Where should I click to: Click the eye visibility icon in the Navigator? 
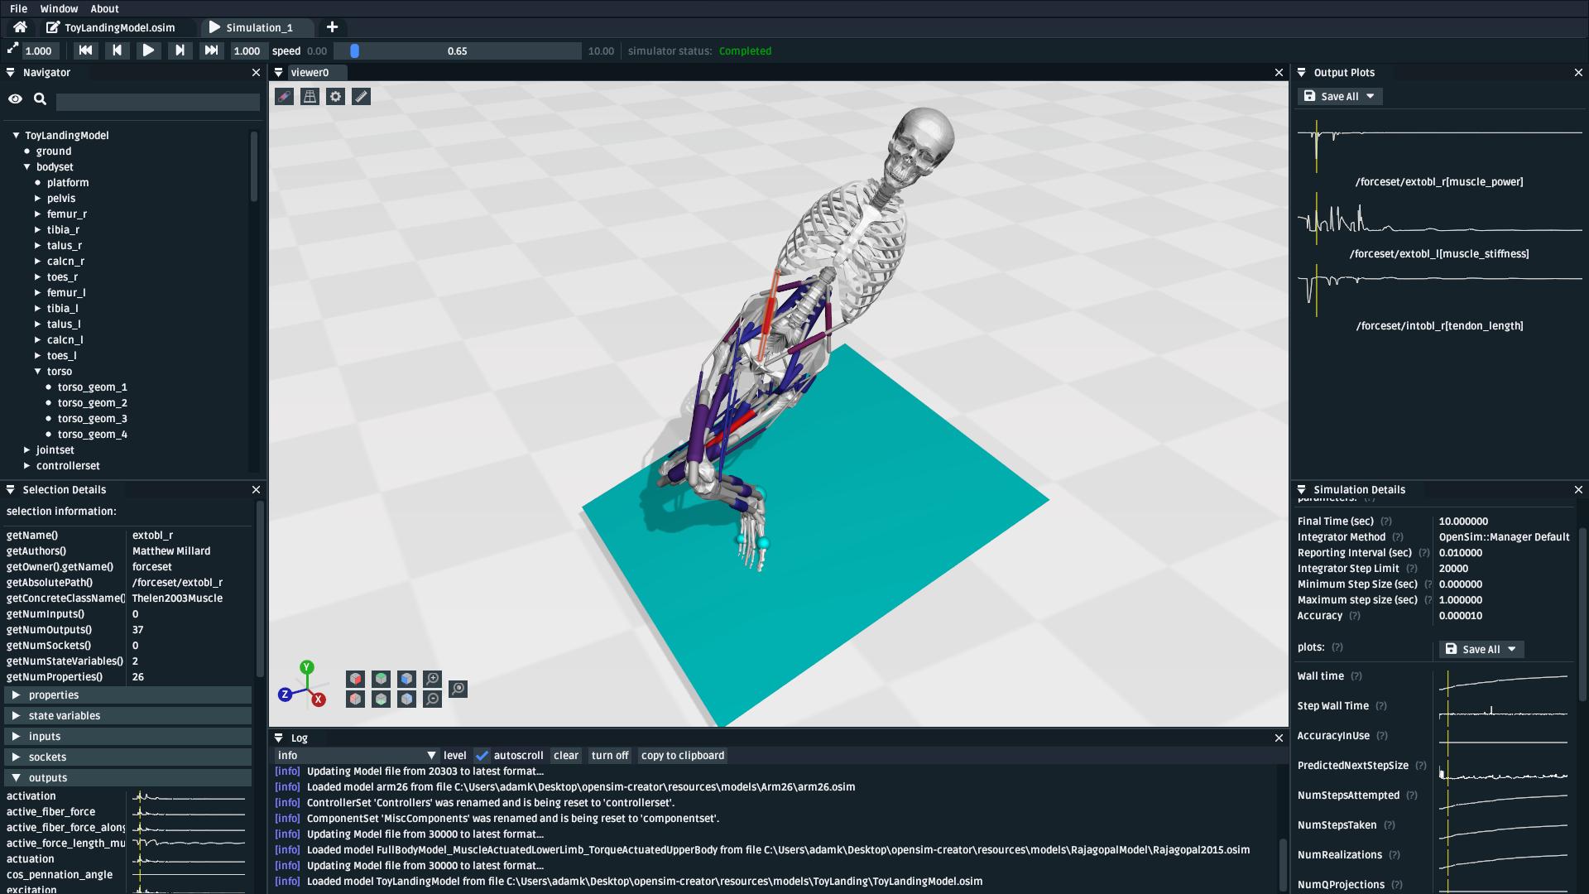(16, 99)
